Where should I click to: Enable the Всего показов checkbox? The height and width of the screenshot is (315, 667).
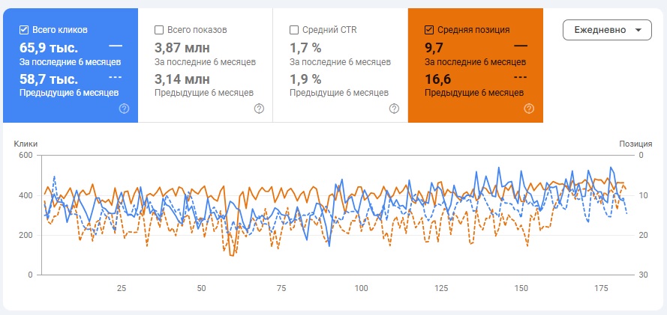click(159, 30)
